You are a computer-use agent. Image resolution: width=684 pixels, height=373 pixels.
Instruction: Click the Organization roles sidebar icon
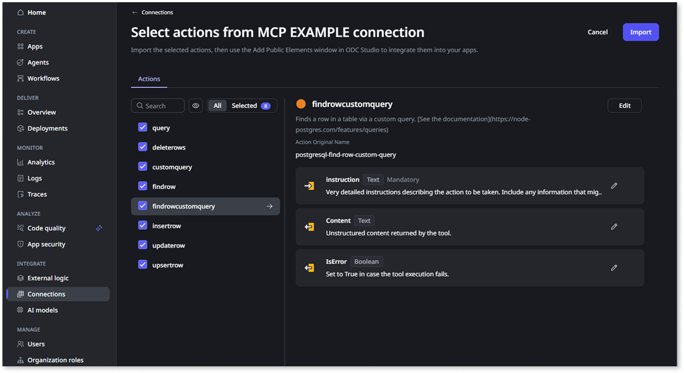(x=21, y=360)
